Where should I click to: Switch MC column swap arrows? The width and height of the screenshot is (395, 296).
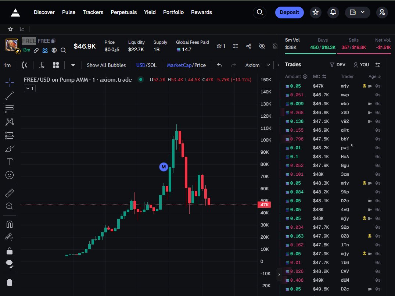point(324,76)
